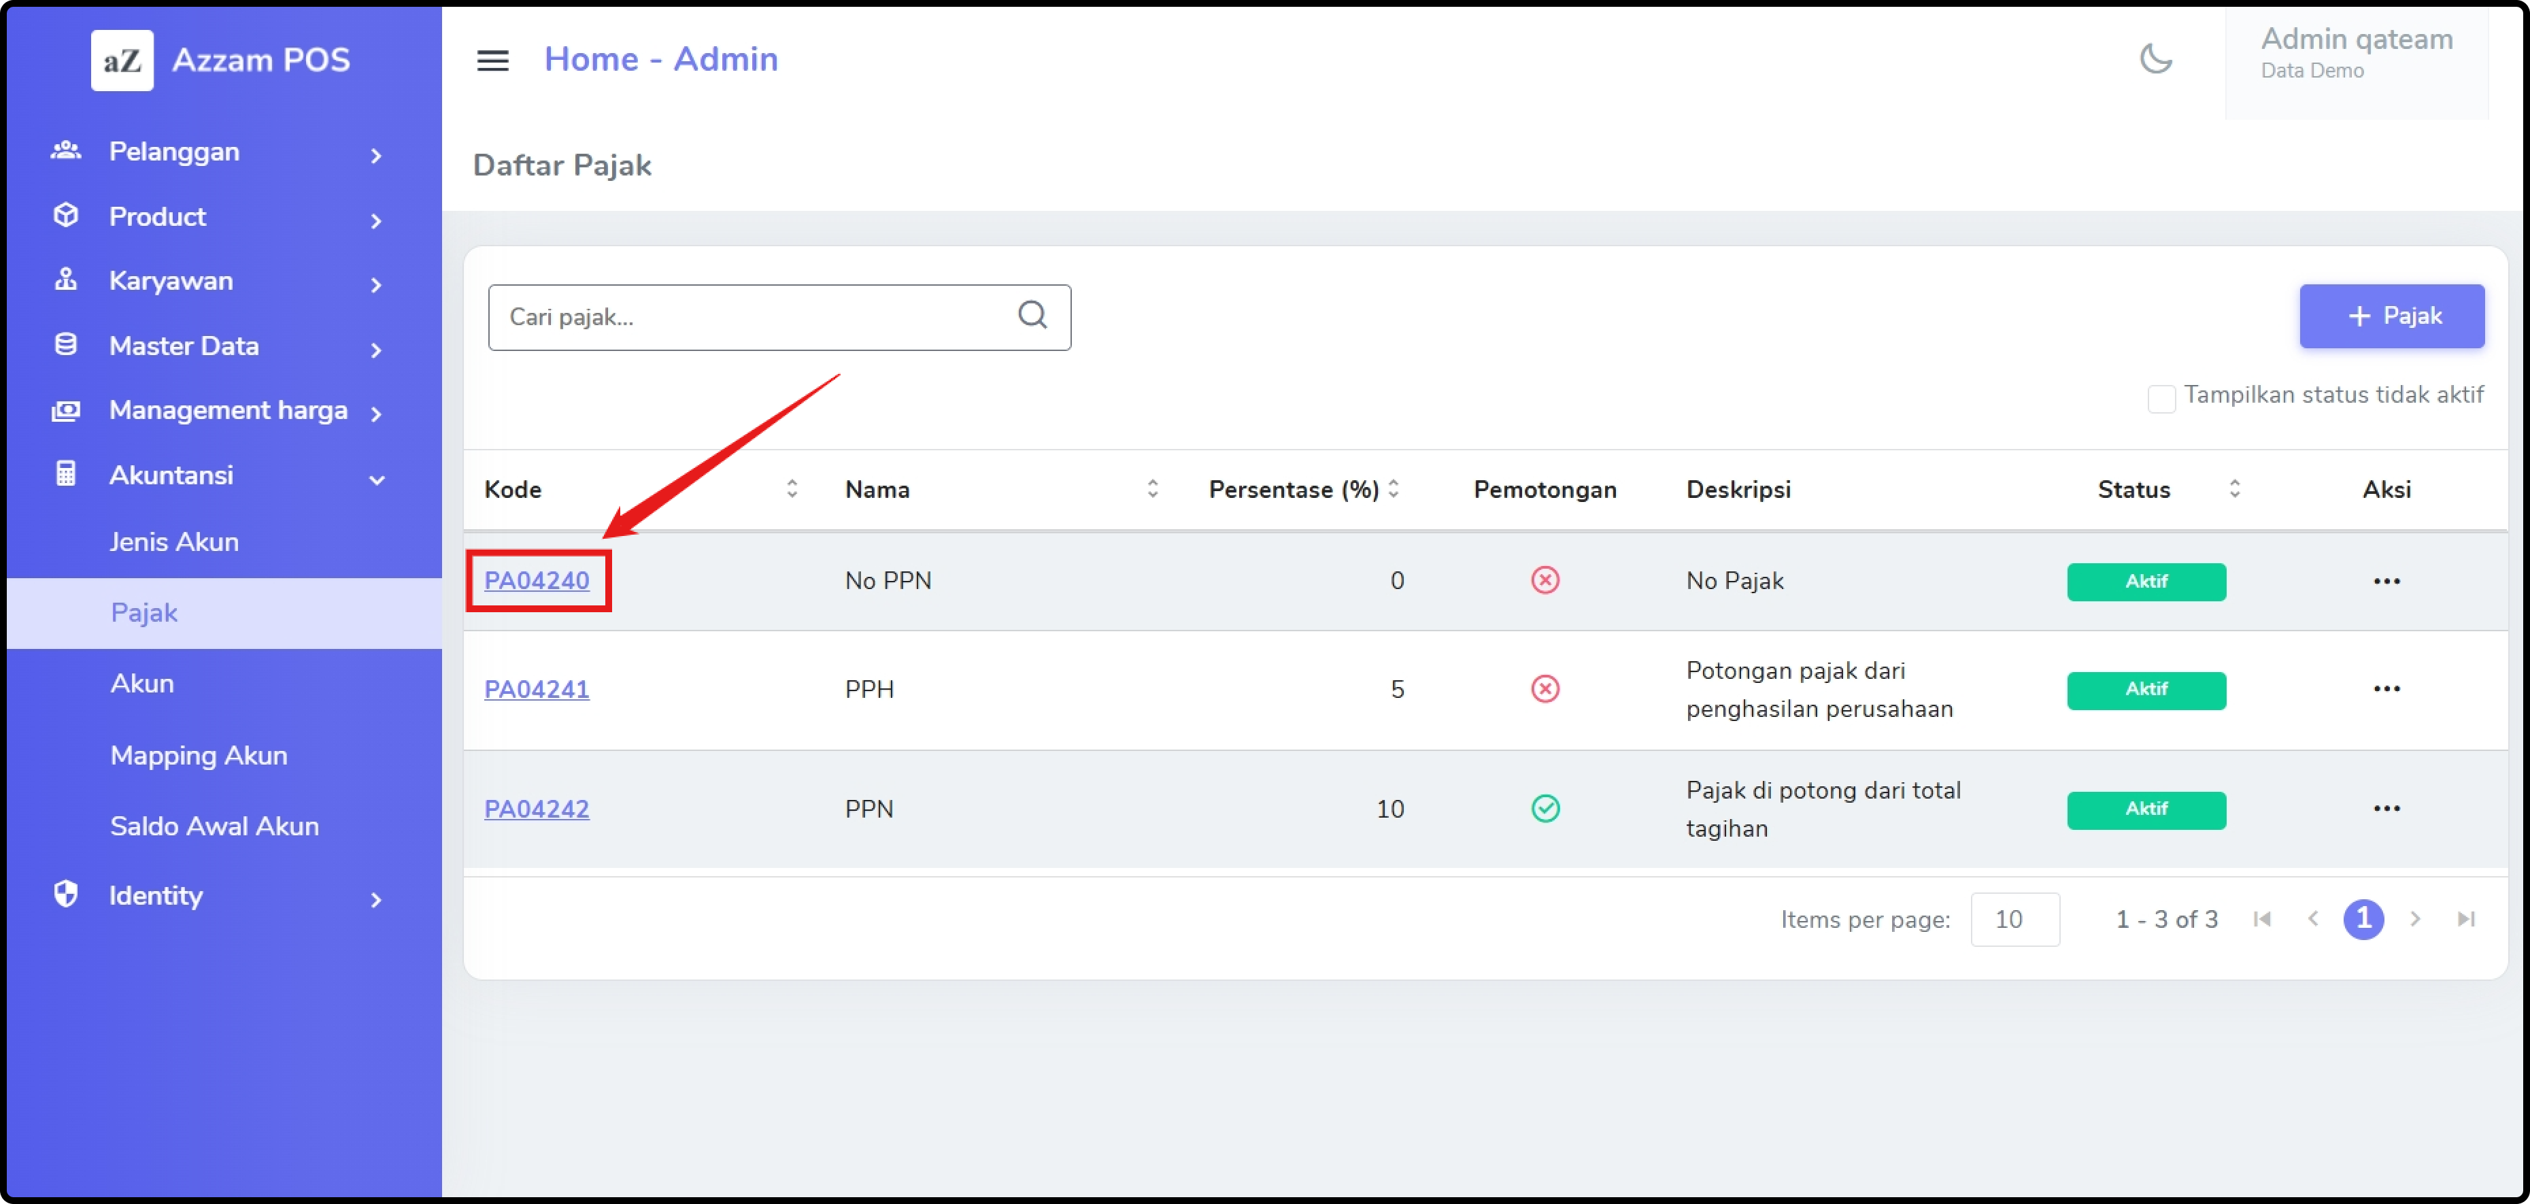Open three-dot actions for PPH row

click(2386, 688)
